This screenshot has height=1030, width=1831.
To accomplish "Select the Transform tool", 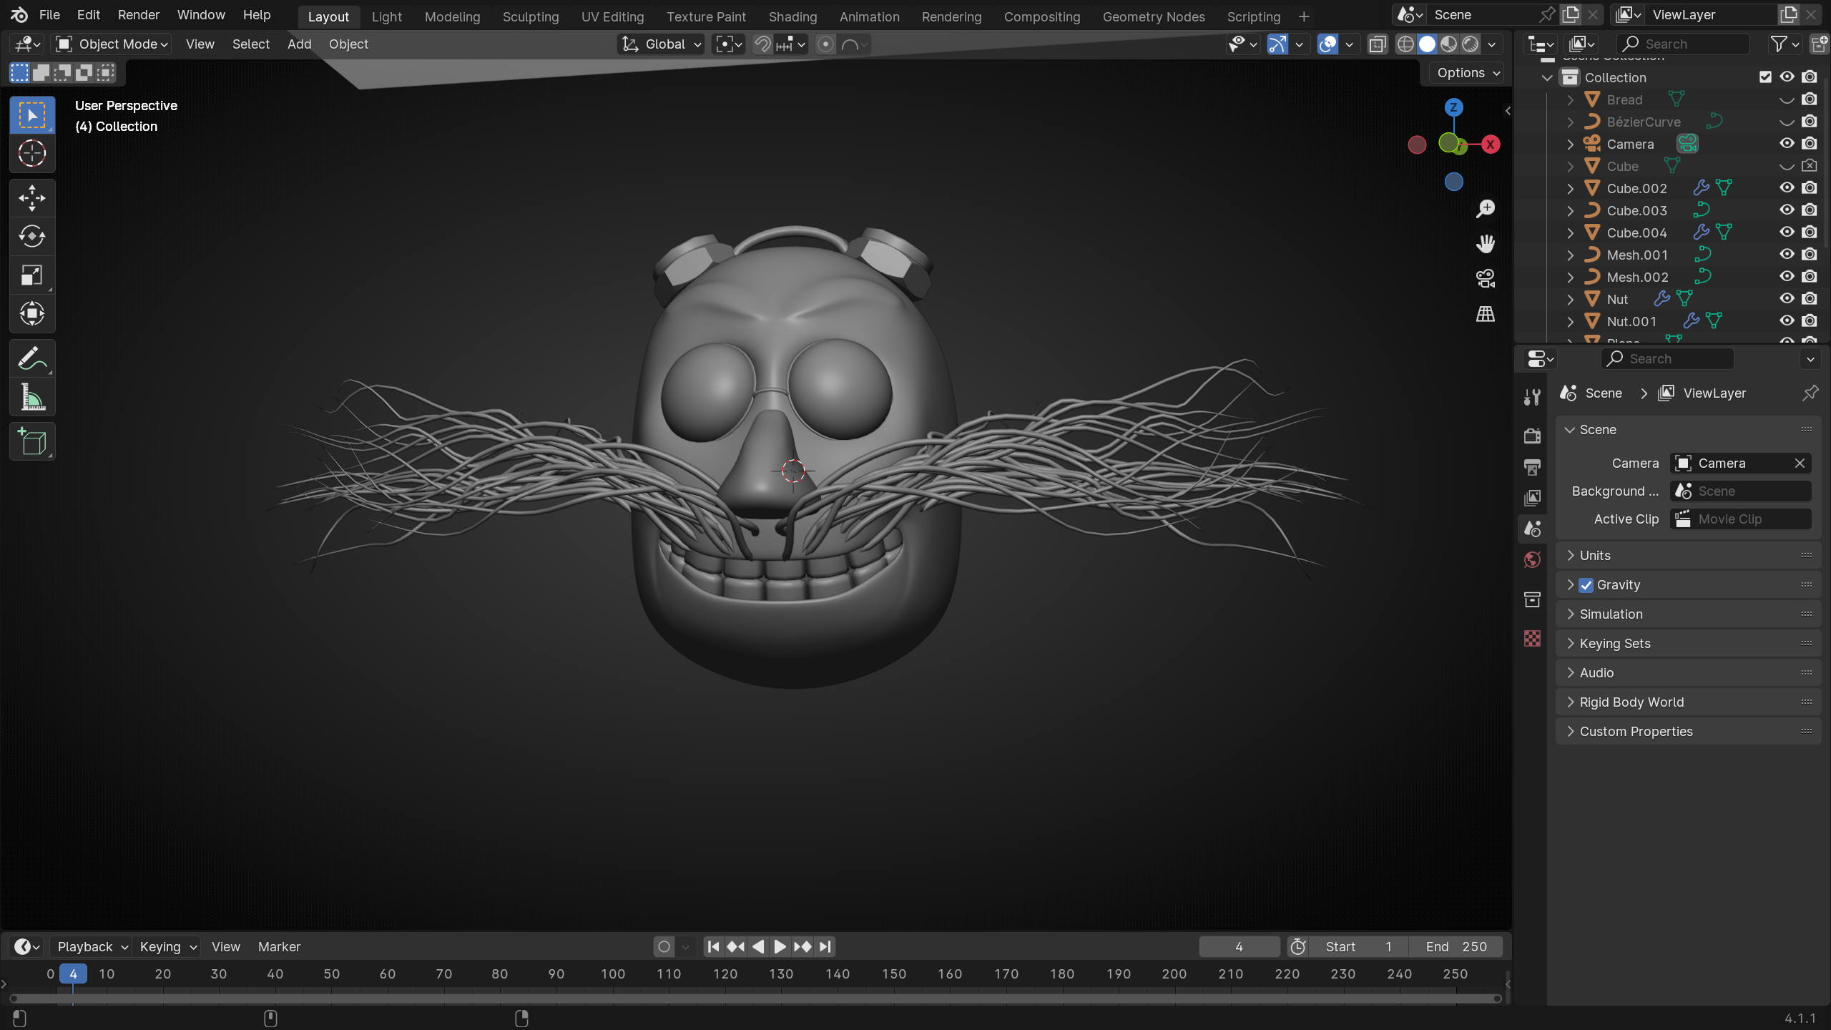I will [32, 313].
